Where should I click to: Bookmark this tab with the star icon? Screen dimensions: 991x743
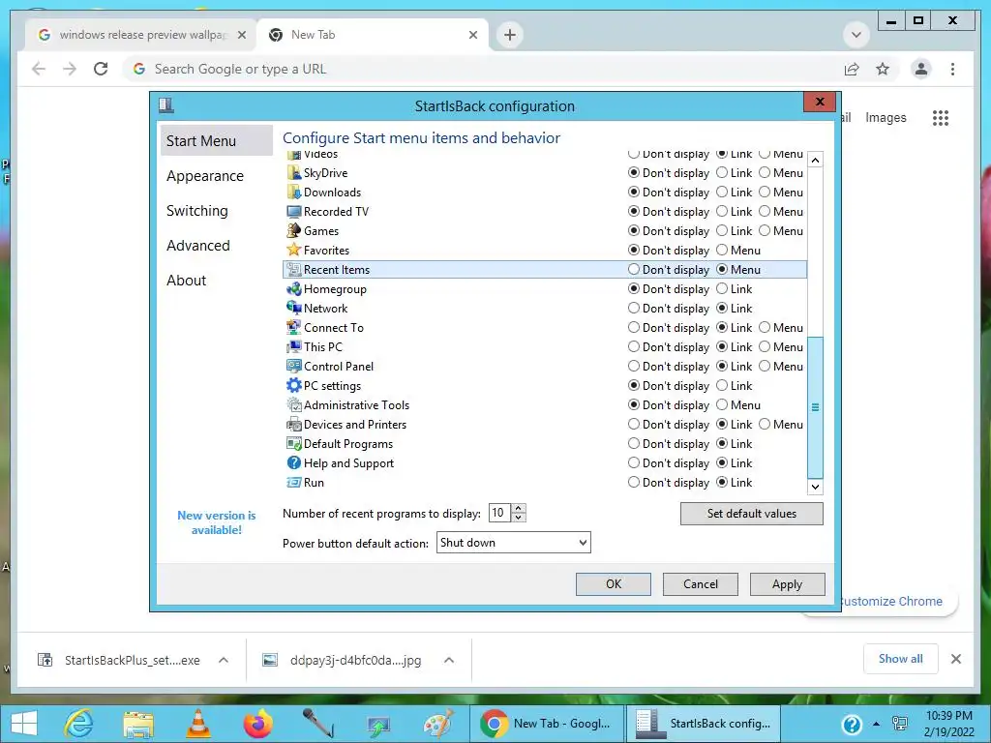[x=883, y=69]
